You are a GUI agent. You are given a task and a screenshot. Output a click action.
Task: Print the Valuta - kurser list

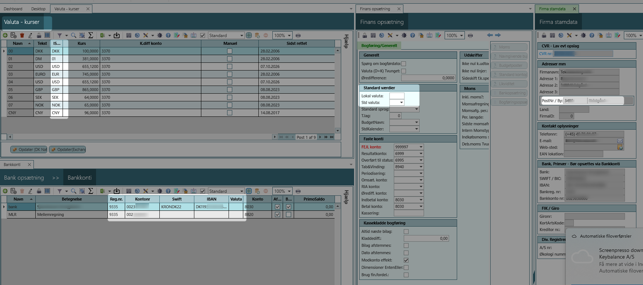tap(298, 35)
